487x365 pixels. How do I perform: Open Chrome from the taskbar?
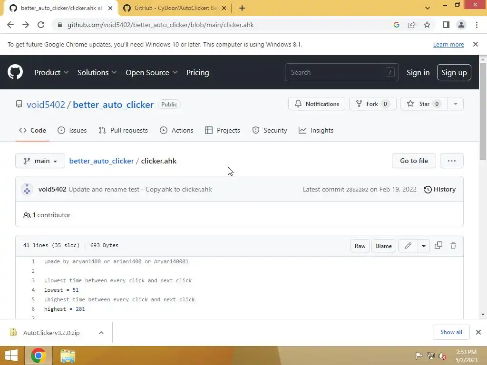coord(38,355)
